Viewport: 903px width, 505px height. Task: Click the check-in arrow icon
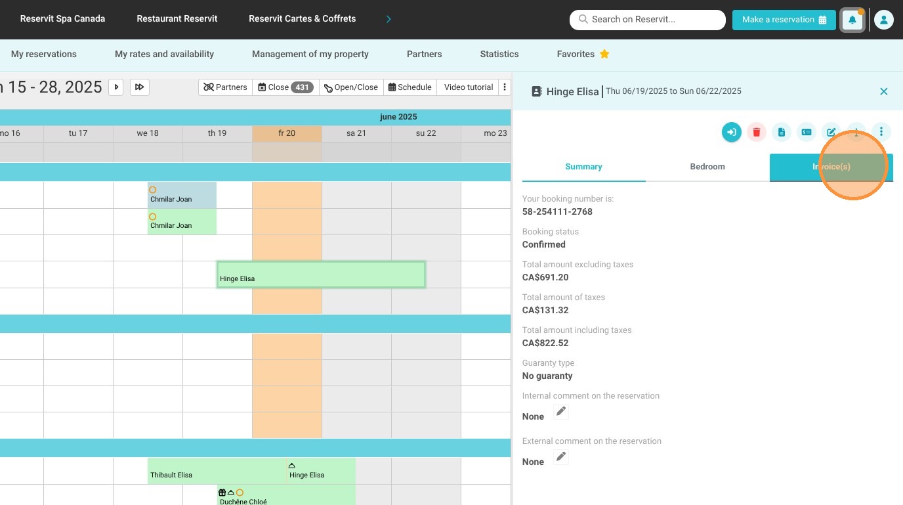tap(731, 132)
